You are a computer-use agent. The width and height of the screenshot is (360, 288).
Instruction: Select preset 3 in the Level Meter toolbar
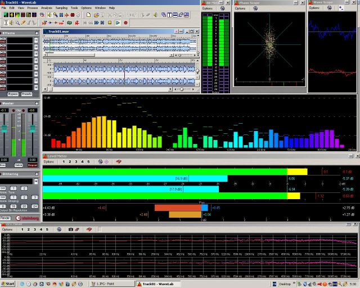coord(76,161)
